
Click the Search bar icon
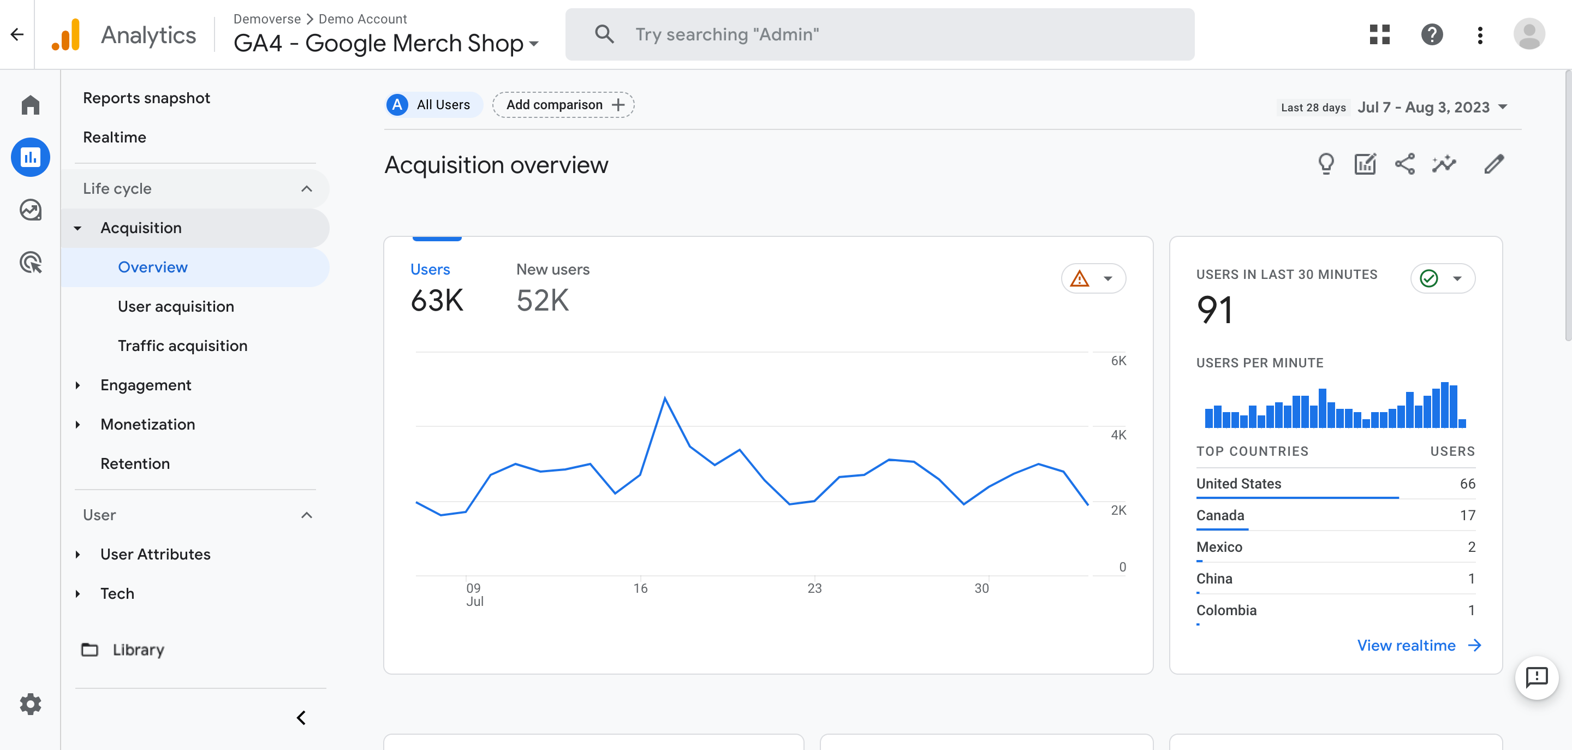pyautogui.click(x=604, y=34)
